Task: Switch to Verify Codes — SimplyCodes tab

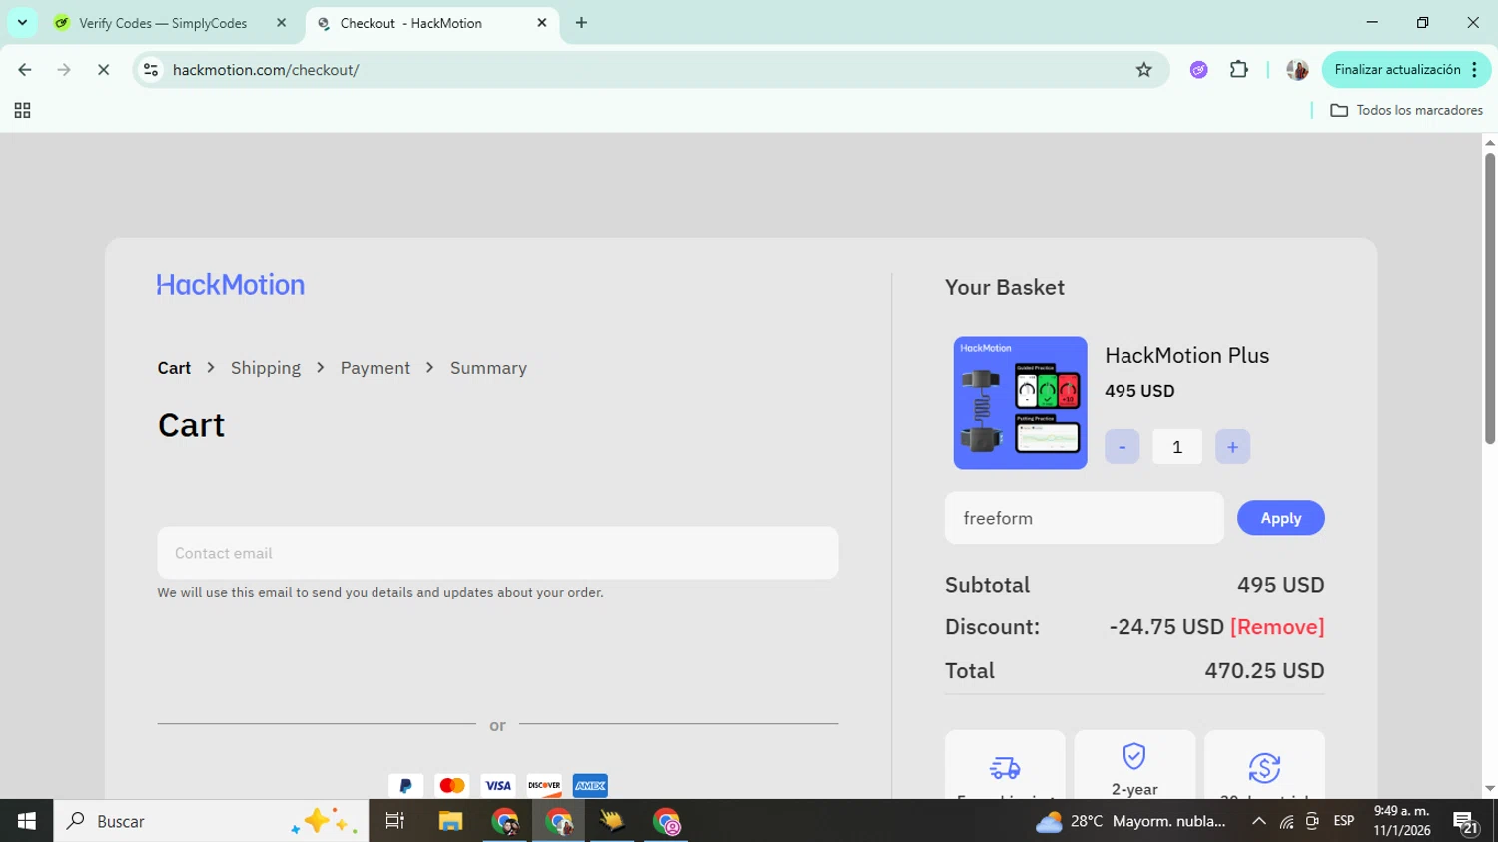Action: pyautogui.click(x=164, y=23)
